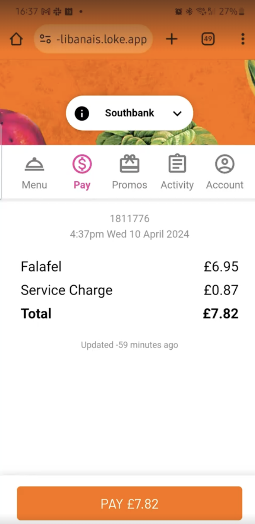
Task: Tap the browser home icon
Action: tap(16, 39)
